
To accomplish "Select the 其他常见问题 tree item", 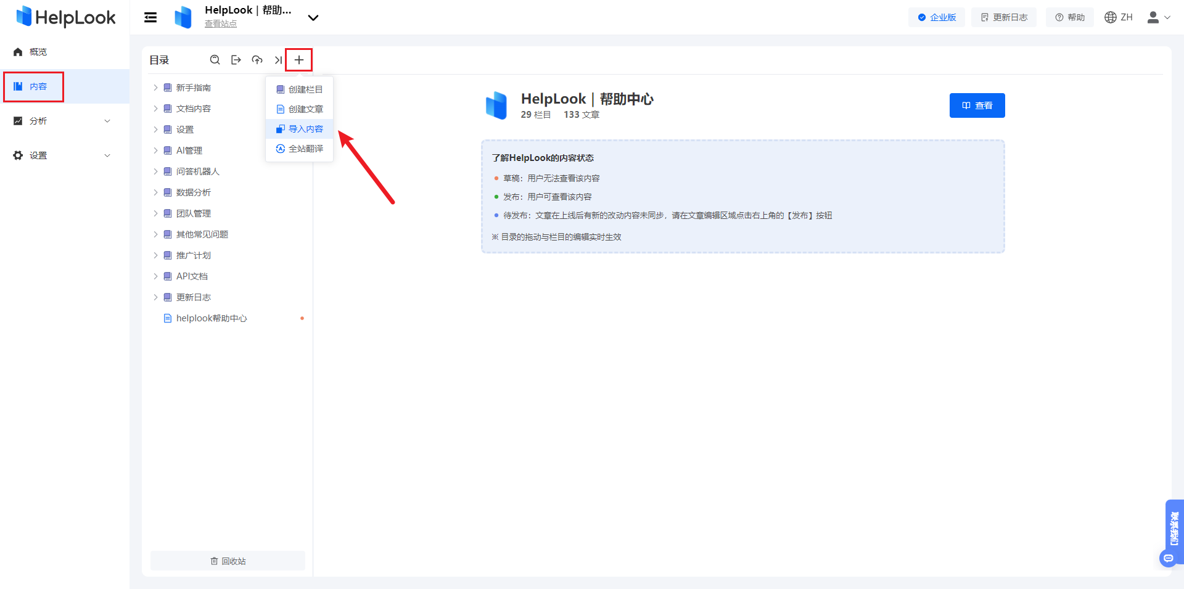I will tap(202, 234).
